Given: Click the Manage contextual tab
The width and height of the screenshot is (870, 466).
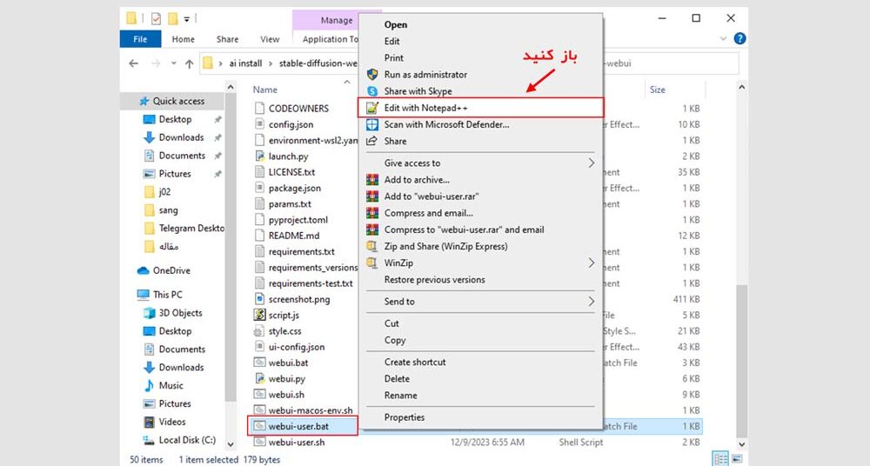Looking at the screenshot, I should click(336, 20).
